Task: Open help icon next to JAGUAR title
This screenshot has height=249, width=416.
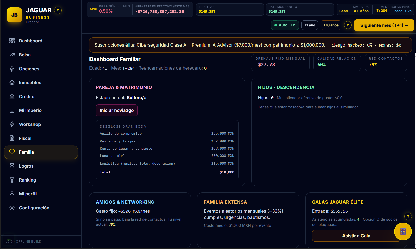Action: point(58,10)
